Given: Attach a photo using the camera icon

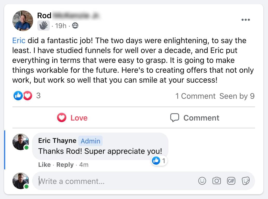Looking at the screenshot, I should click(x=216, y=181).
